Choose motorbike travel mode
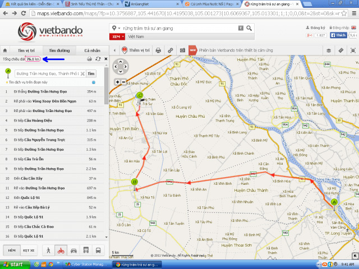The width and height of the screenshot is (359, 269). coord(61,251)
